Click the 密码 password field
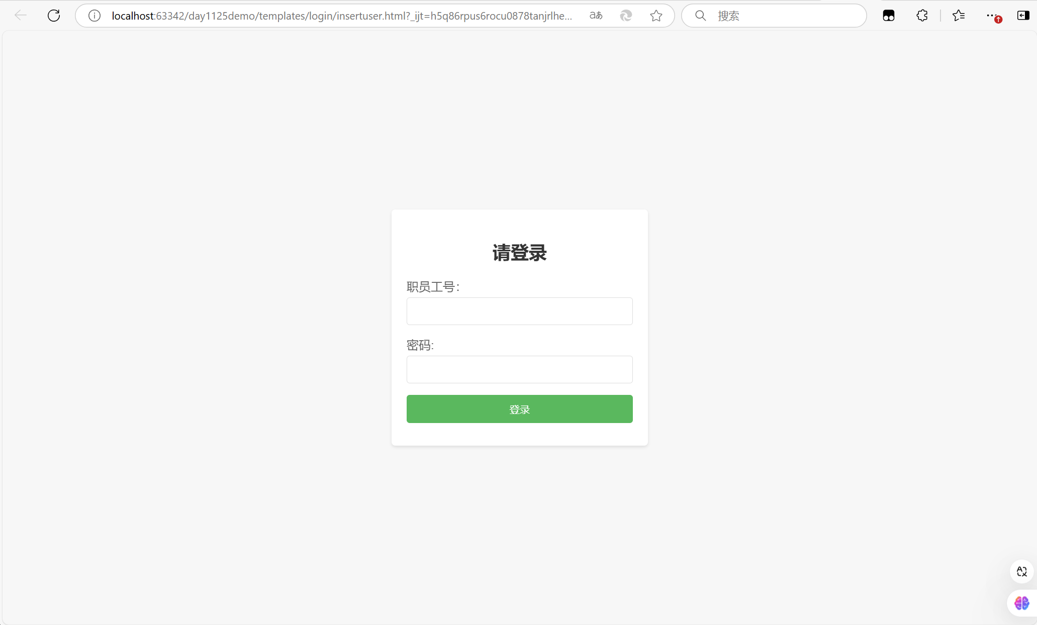 point(519,369)
